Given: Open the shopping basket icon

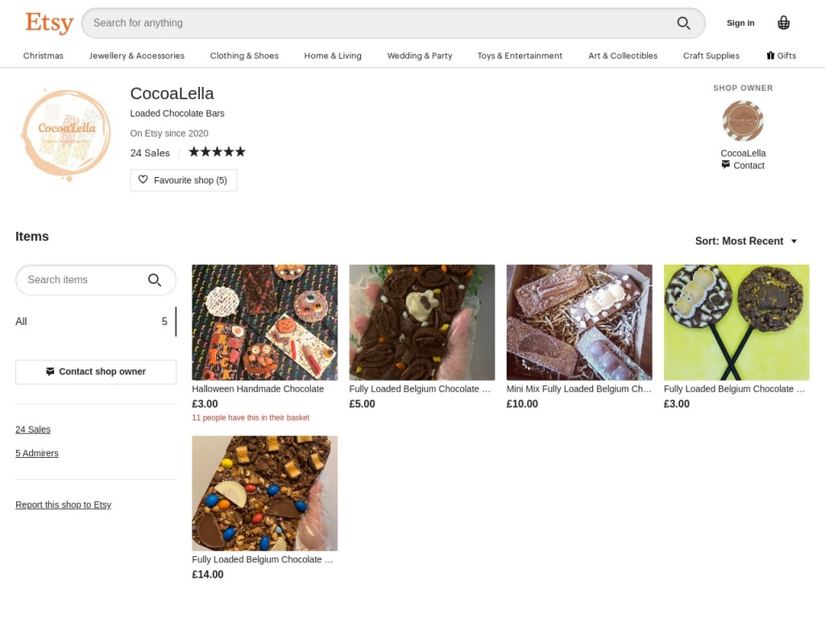Looking at the screenshot, I should [x=783, y=23].
